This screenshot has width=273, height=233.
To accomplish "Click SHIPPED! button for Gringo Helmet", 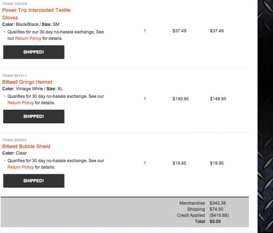I will point(34,116).
